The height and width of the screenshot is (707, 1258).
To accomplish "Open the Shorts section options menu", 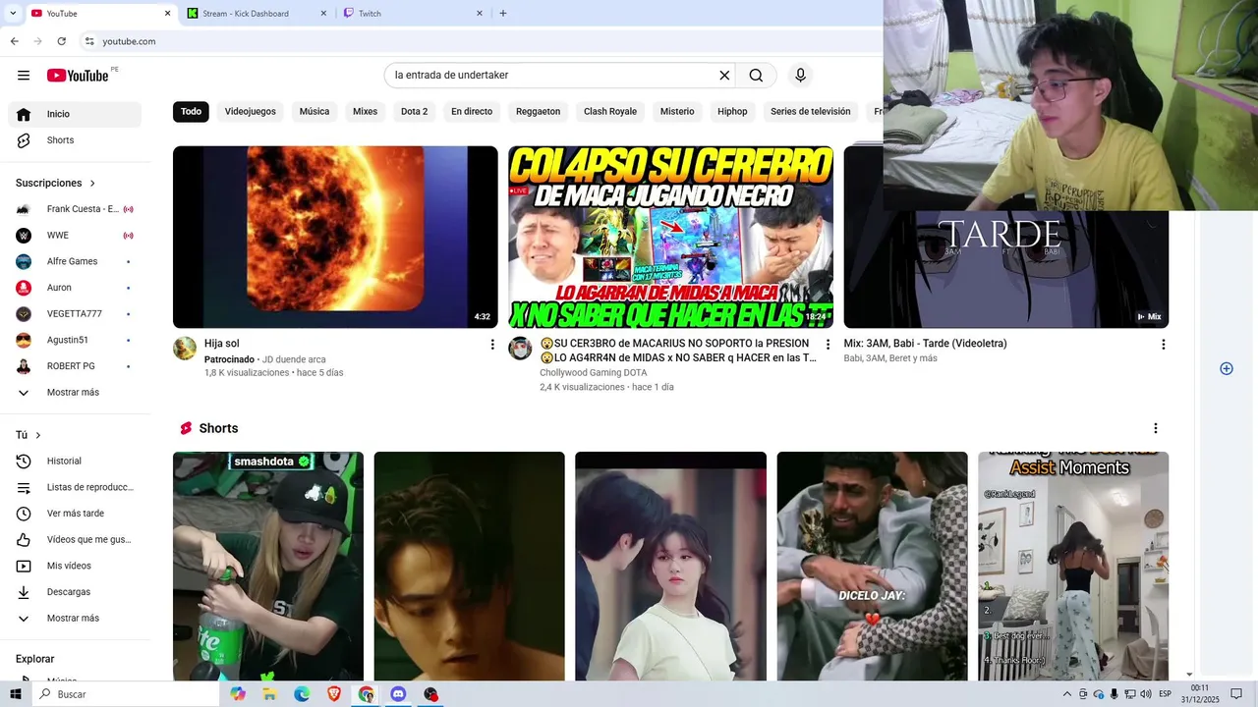I will pyautogui.click(x=1156, y=428).
